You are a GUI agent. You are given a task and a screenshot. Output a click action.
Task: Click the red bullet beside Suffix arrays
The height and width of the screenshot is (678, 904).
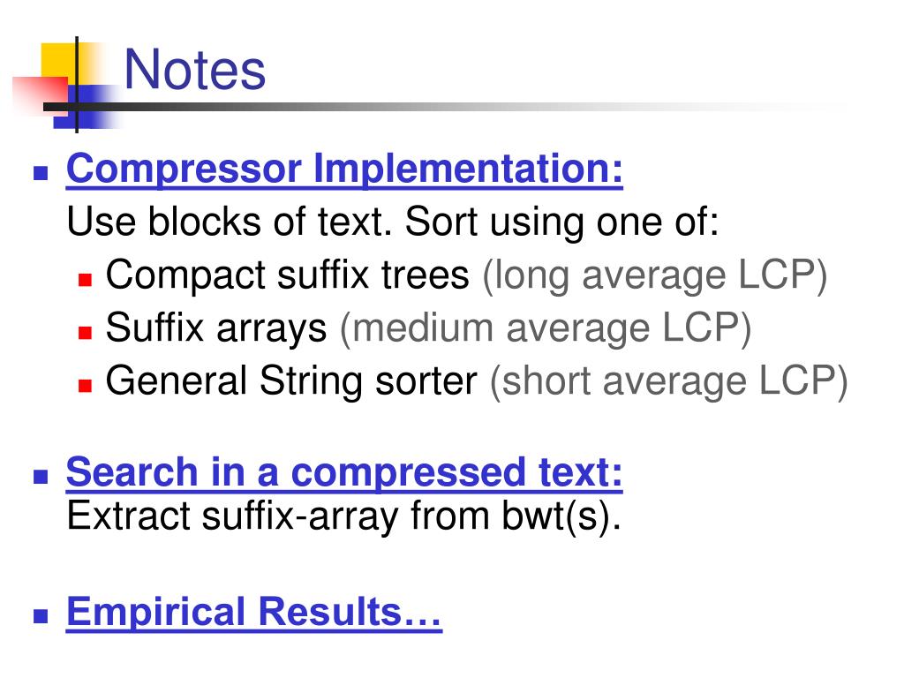(x=86, y=333)
